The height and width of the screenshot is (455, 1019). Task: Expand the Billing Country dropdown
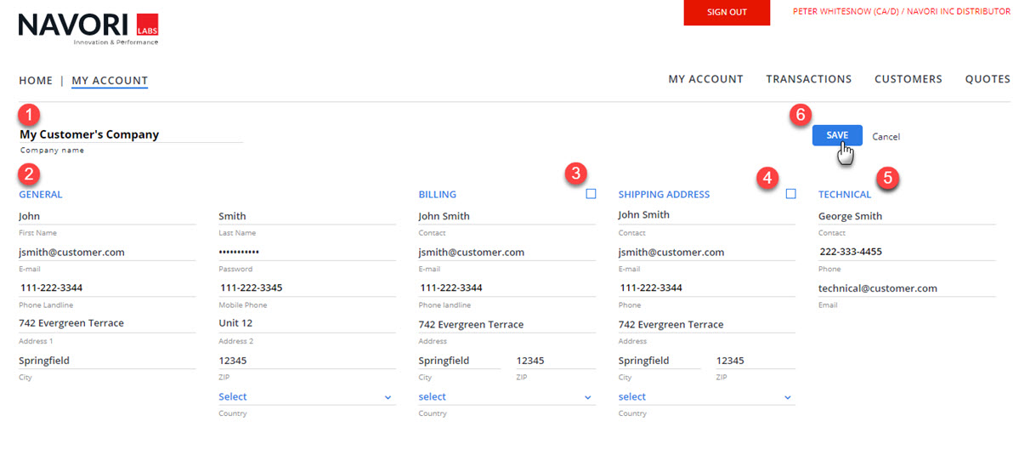pyautogui.click(x=507, y=397)
